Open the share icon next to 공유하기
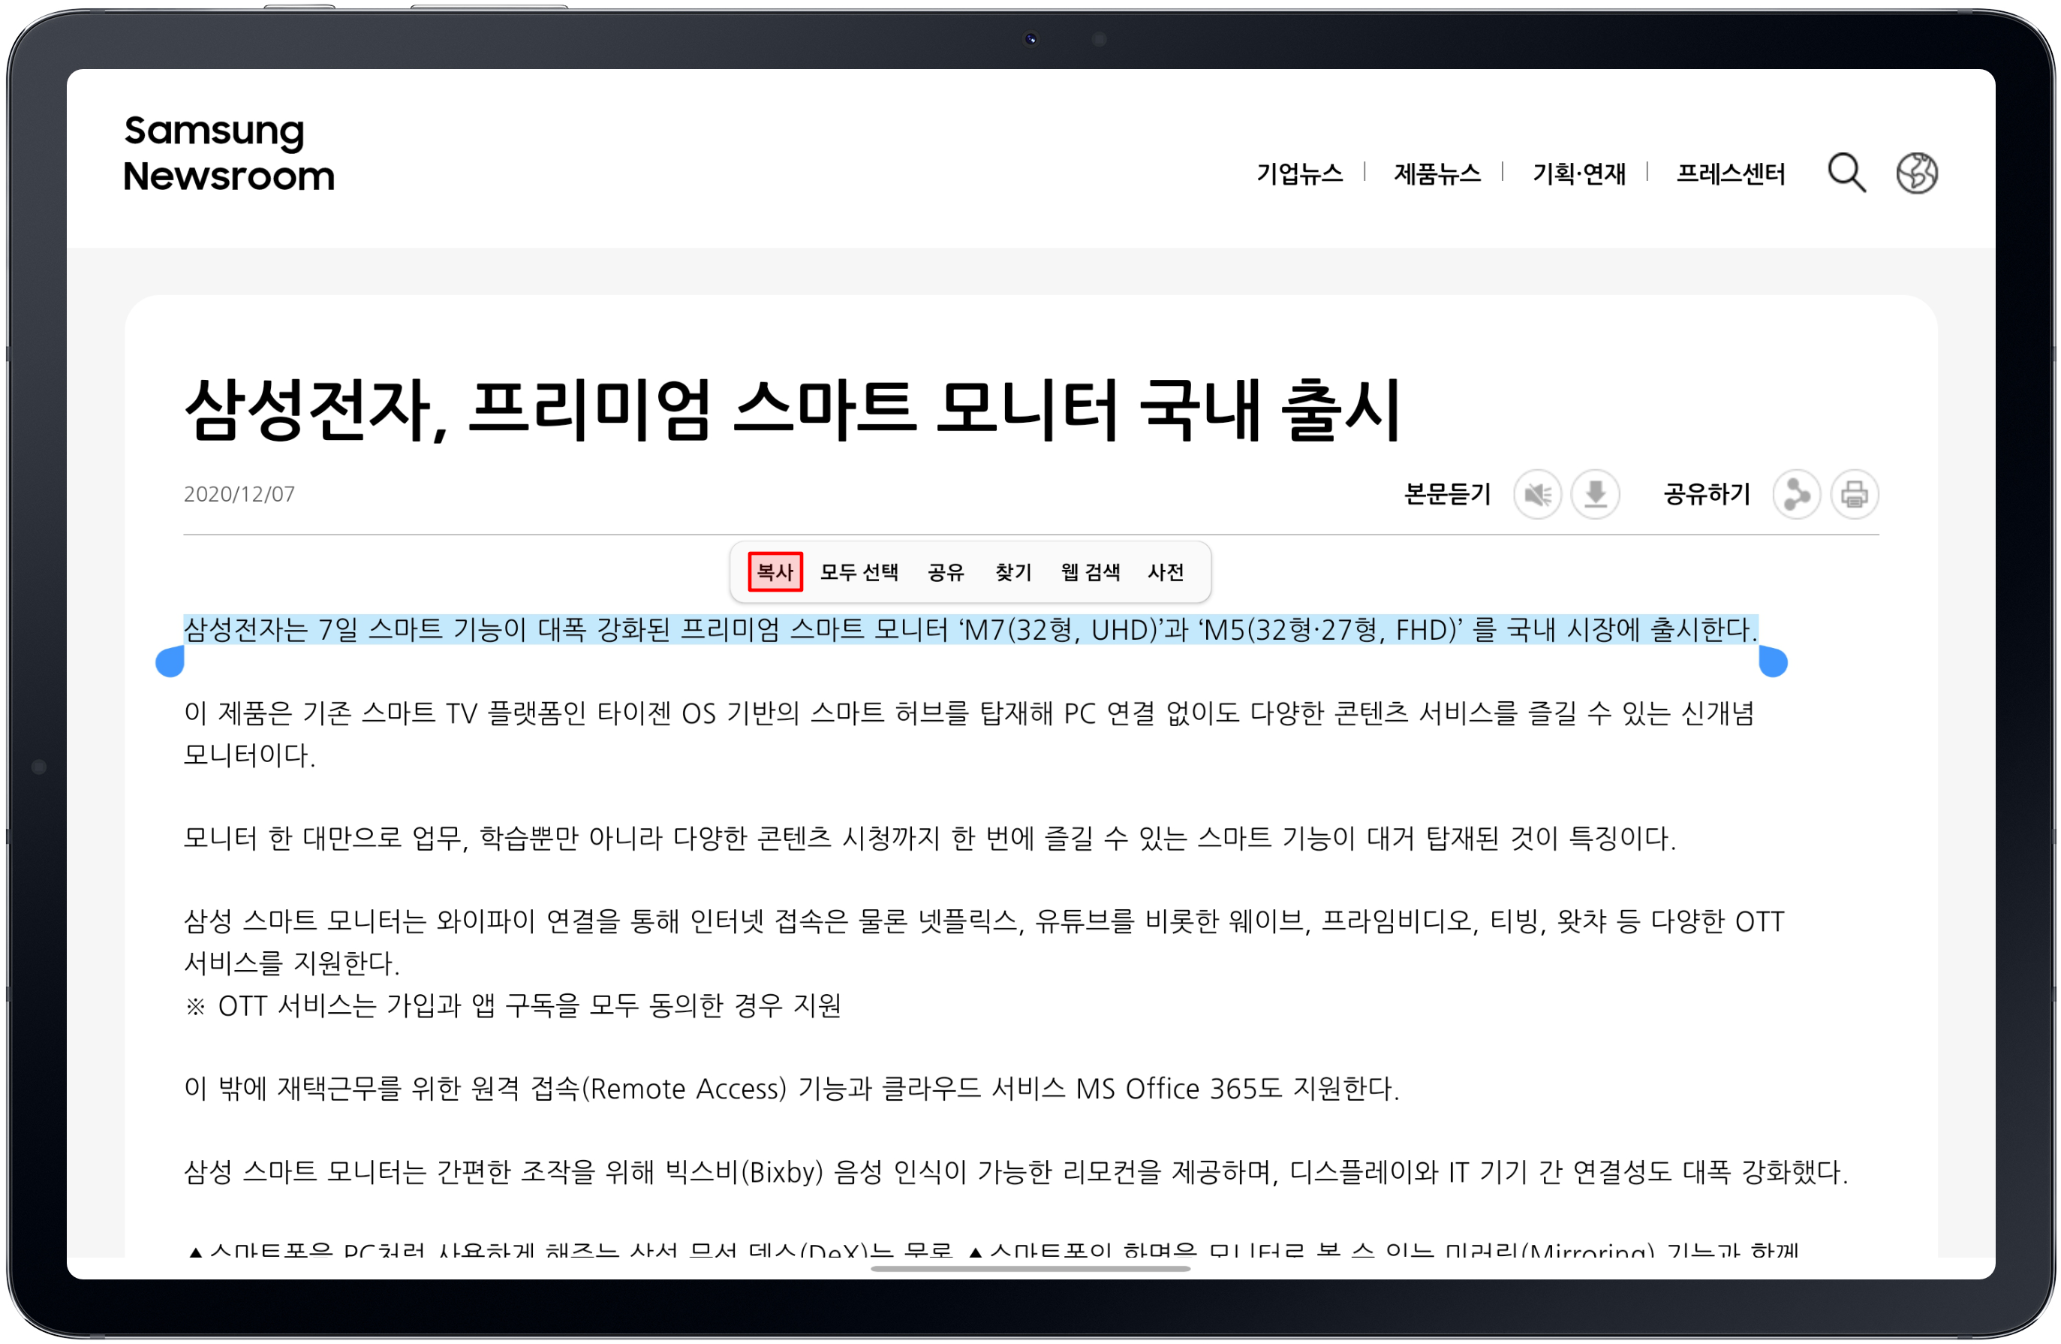Image resolution: width=2061 pixels, height=1344 pixels. pyautogui.click(x=1796, y=495)
